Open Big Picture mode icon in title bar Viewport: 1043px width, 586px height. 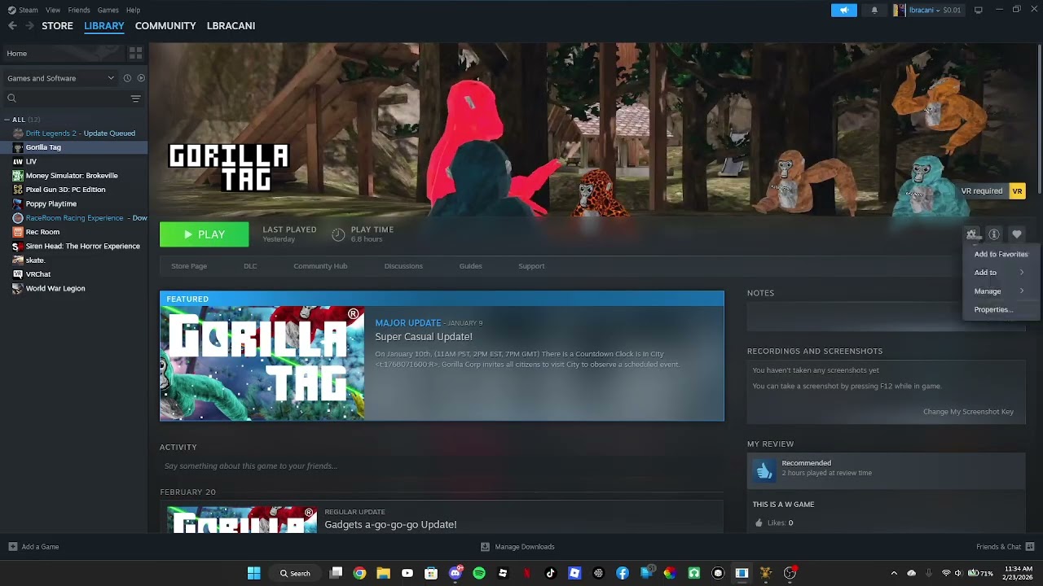[979, 10]
